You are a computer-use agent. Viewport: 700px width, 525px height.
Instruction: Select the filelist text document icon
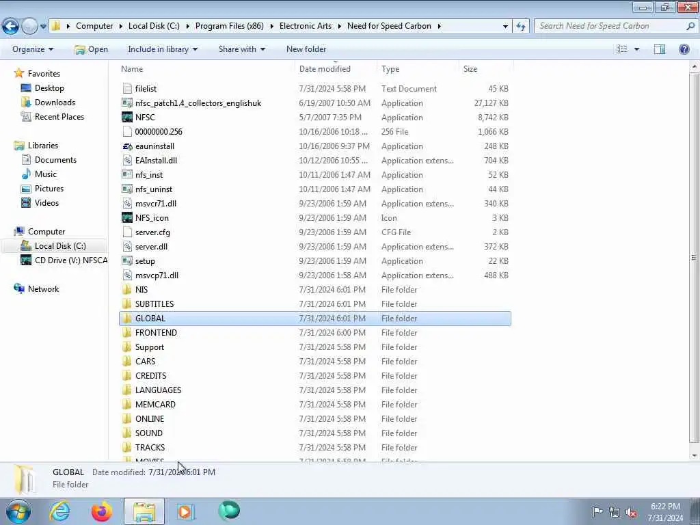(x=127, y=88)
